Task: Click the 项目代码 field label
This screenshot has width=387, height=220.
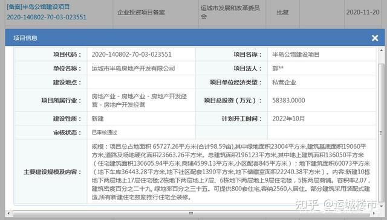Action: pyautogui.click(x=67, y=54)
